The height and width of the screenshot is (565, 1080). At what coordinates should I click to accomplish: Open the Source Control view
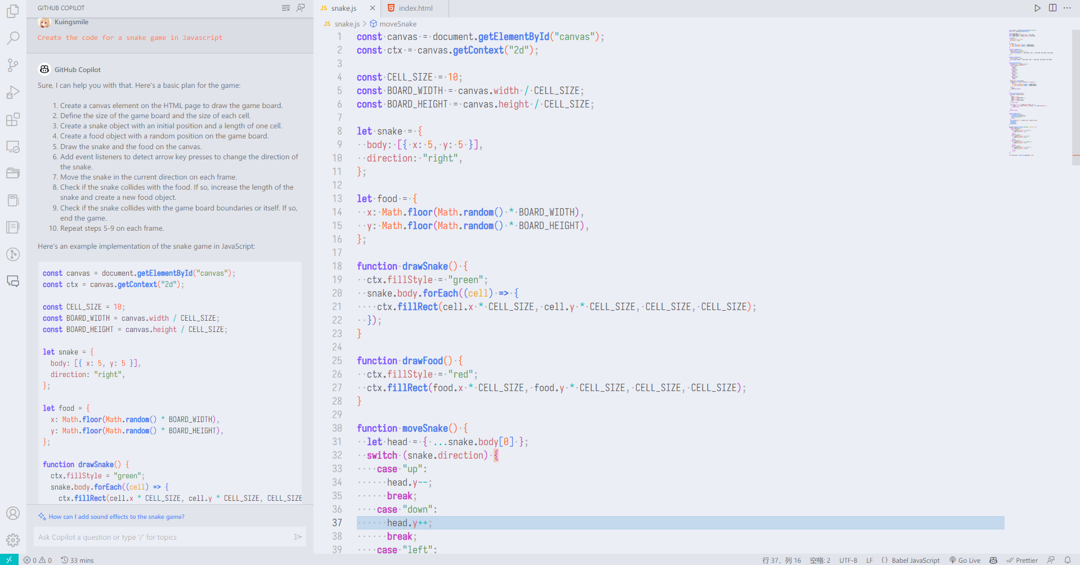click(13, 65)
